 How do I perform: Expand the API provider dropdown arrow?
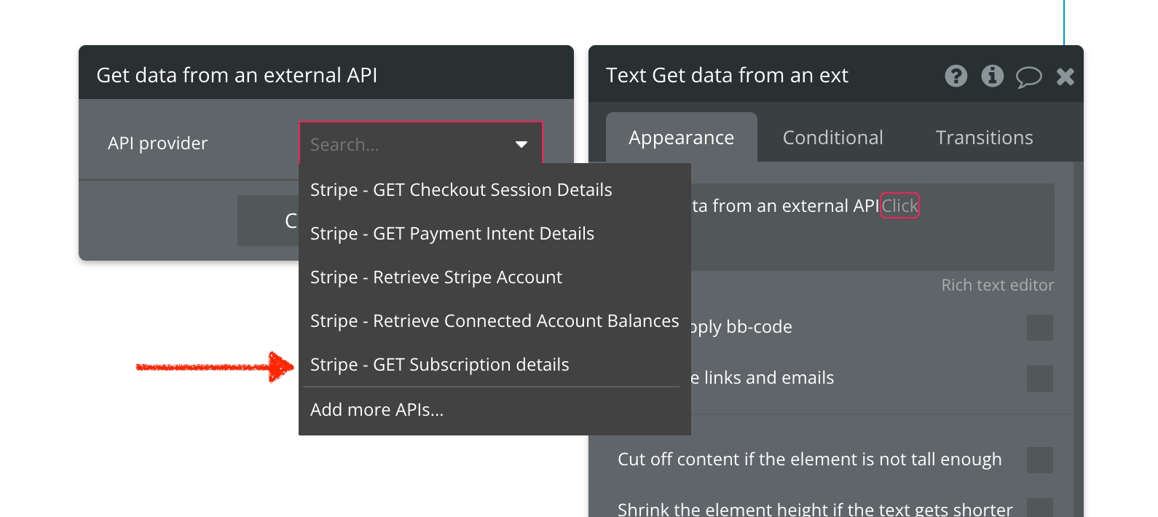click(x=521, y=144)
